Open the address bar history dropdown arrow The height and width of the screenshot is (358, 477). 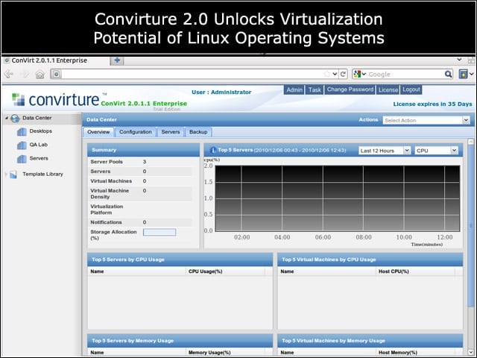click(335, 74)
